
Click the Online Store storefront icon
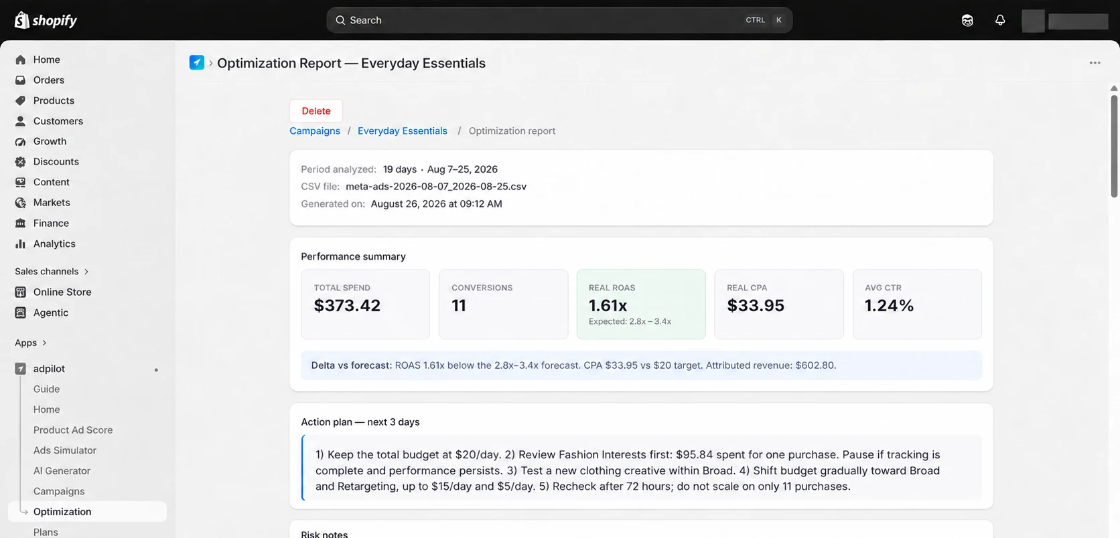pos(21,292)
